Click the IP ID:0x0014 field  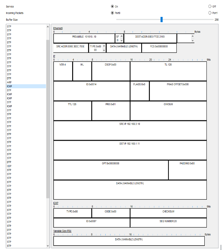pyautogui.click(x=92, y=91)
